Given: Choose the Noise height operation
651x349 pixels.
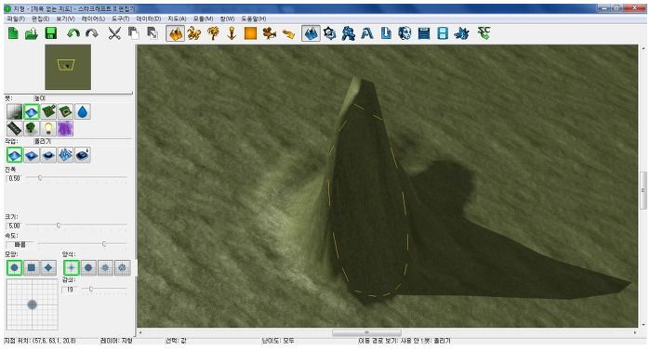Looking at the screenshot, I should point(66,155).
